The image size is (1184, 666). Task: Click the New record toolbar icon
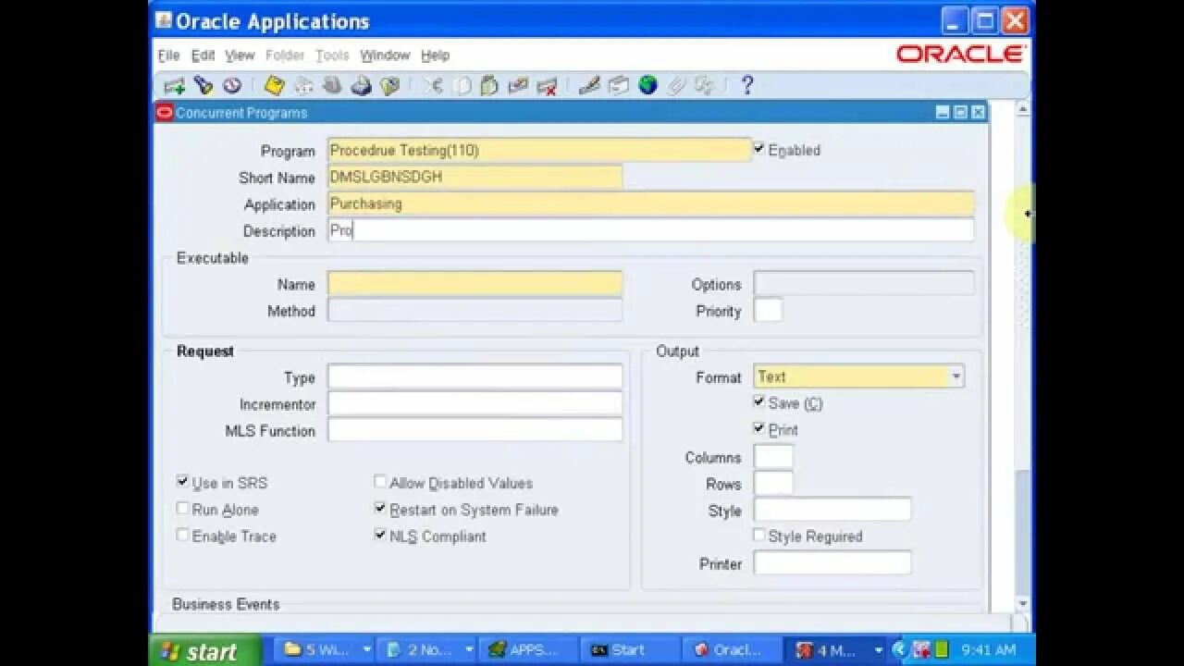click(x=174, y=86)
